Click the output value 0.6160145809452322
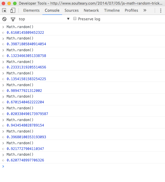The image size is (165, 182). 25,33
